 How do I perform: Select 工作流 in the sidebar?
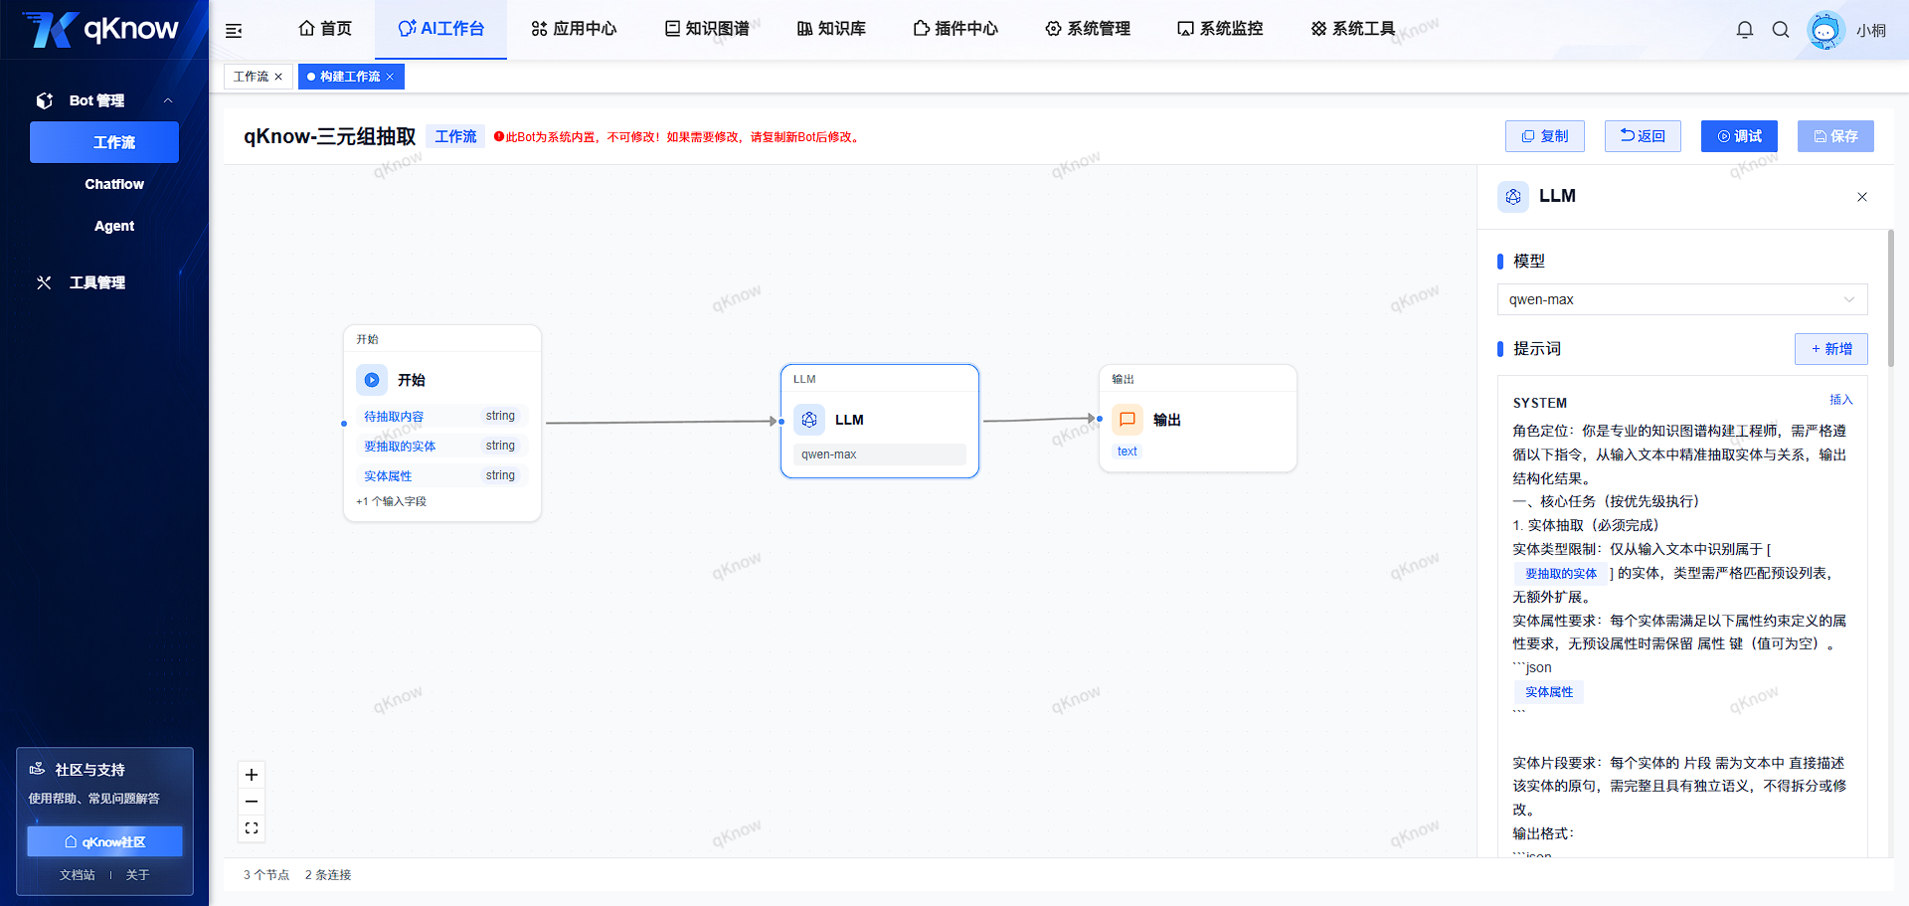pos(104,142)
